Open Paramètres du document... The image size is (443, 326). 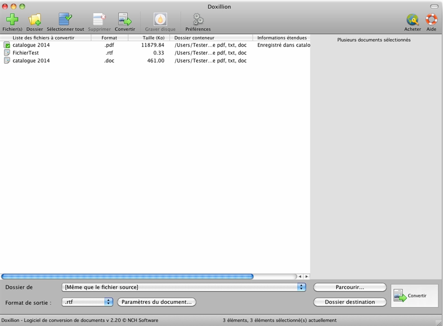point(156,302)
